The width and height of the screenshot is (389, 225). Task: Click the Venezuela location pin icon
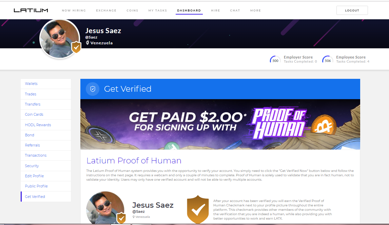87,43
